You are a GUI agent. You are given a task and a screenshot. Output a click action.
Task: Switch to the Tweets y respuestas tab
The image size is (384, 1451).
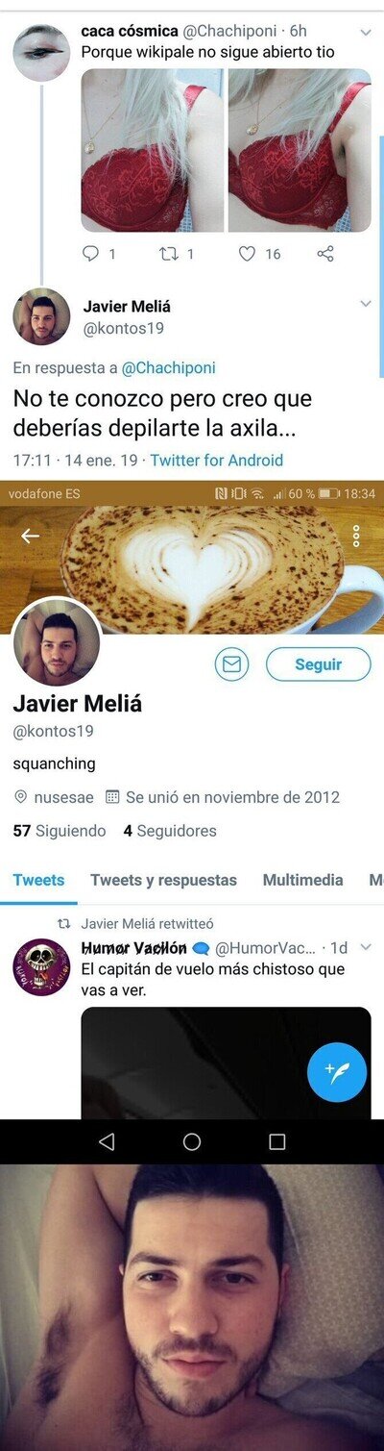pyautogui.click(x=163, y=880)
